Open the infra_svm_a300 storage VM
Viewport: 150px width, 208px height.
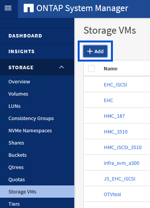[121, 163]
